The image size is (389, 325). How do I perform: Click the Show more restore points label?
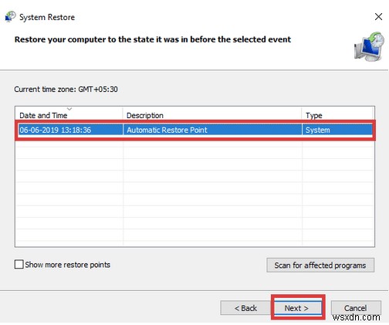tap(68, 265)
